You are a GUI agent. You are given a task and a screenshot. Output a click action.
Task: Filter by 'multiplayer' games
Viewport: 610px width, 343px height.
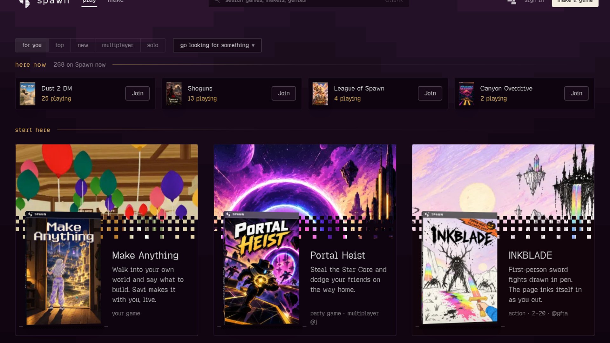pyautogui.click(x=118, y=45)
